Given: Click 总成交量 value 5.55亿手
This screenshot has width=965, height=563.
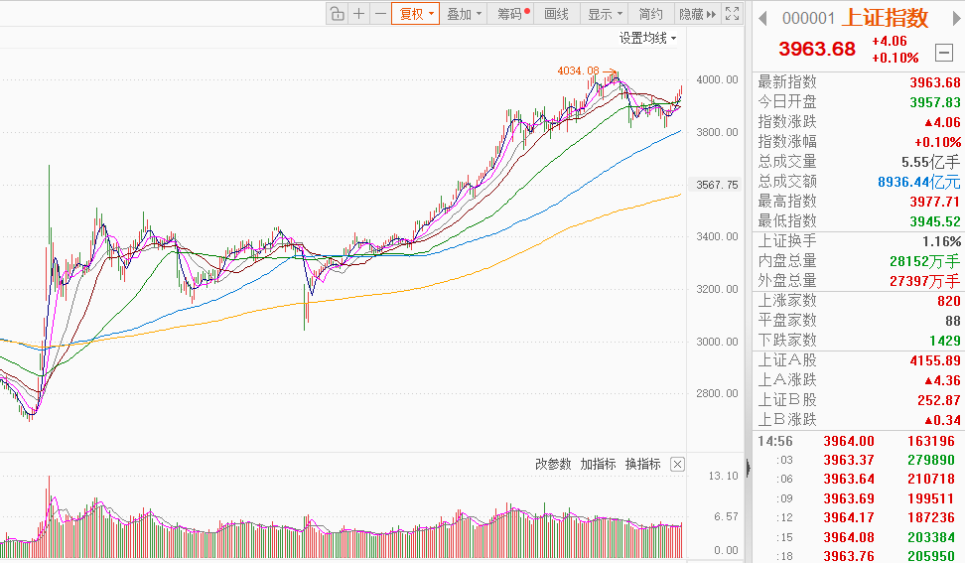Looking at the screenshot, I should 930,162.
